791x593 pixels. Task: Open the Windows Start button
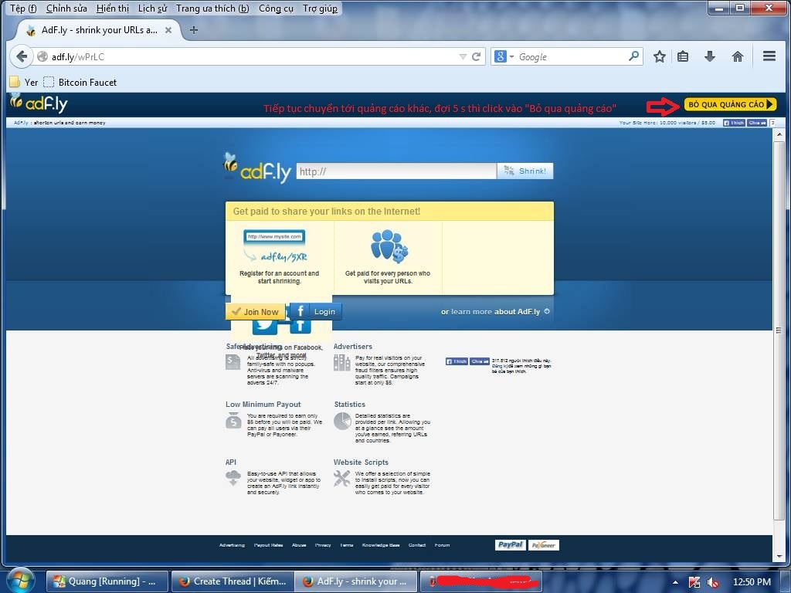[19, 581]
